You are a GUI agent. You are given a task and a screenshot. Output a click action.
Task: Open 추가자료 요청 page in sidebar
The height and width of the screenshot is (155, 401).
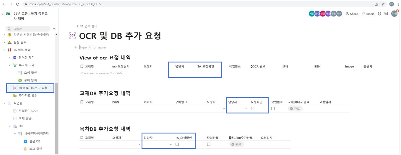click(x=28, y=95)
